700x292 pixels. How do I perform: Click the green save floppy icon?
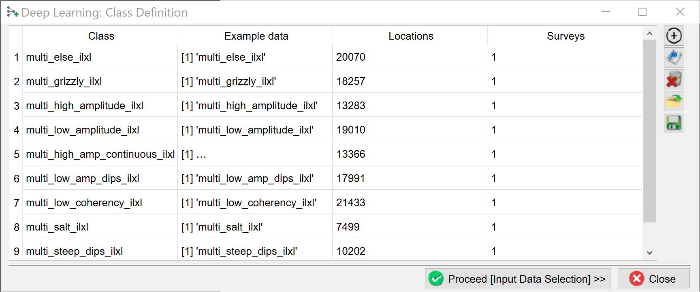point(674,123)
